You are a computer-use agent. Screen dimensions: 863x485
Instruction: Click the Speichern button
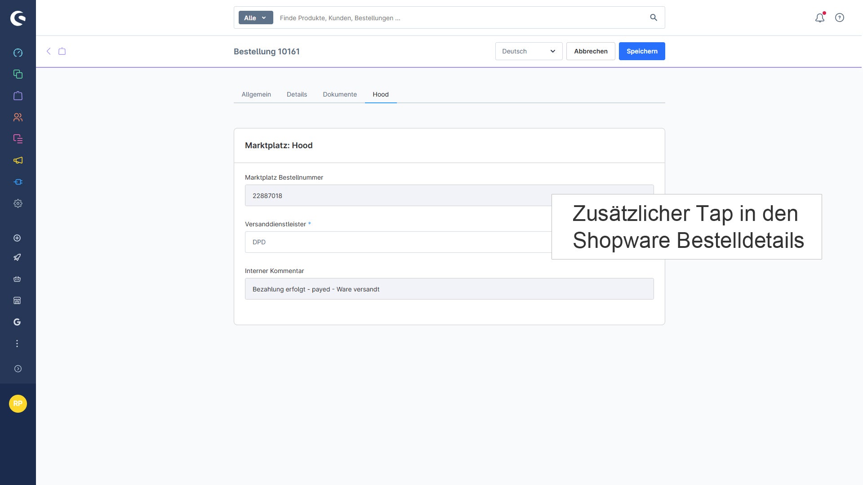pos(642,51)
